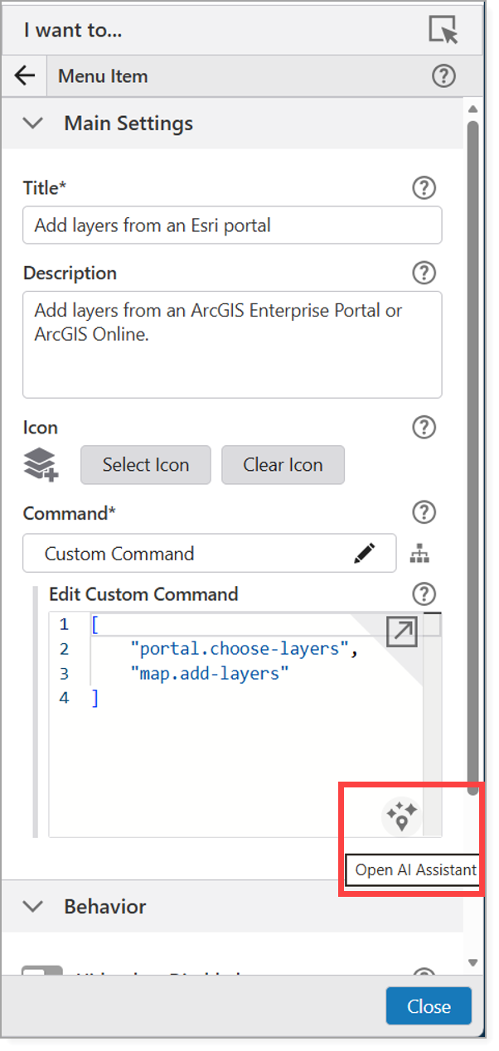Click line number 4 in the editor
This screenshot has width=499, height=1051.
pyautogui.click(x=65, y=699)
